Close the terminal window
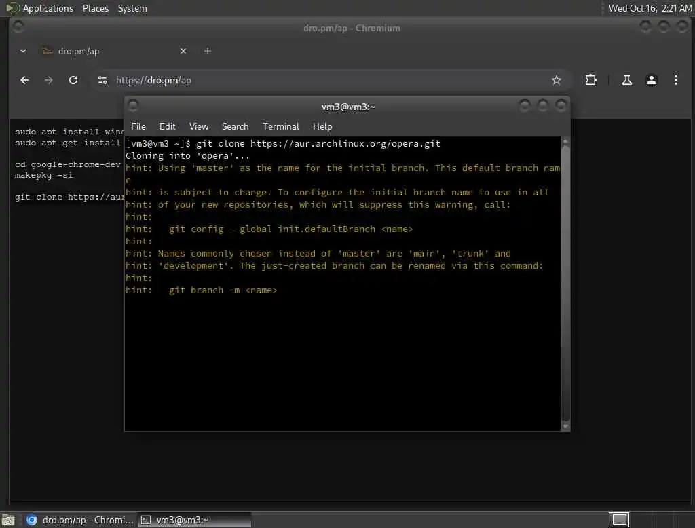This screenshot has width=695, height=528. pos(561,105)
